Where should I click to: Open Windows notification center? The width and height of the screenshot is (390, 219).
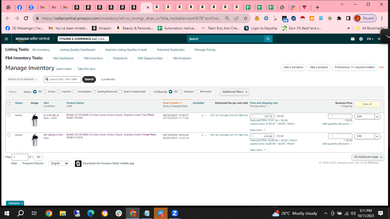point(381,213)
